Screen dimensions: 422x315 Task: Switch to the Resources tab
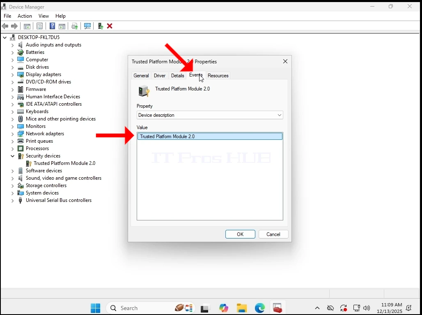click(218, 76)
